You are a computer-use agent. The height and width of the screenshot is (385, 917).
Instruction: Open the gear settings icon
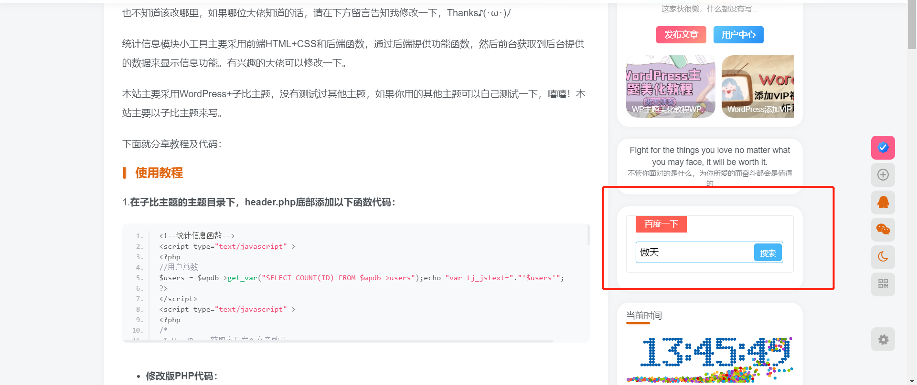tap(883, 339)
